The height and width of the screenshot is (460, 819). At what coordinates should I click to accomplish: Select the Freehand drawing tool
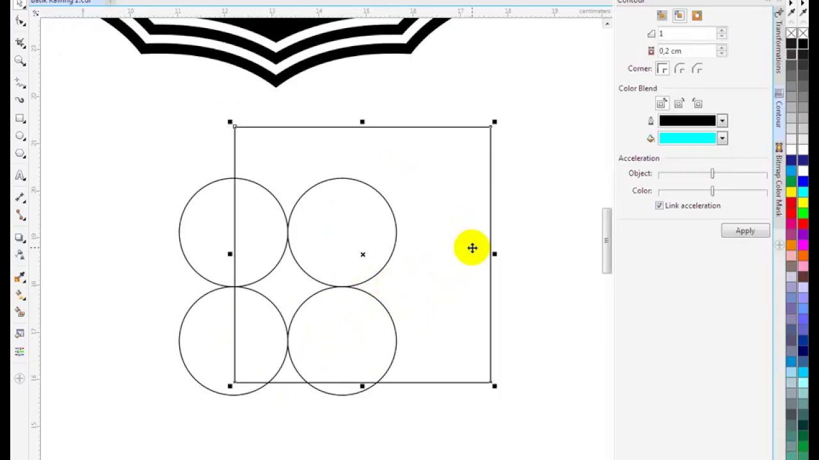tap(20, 84)
